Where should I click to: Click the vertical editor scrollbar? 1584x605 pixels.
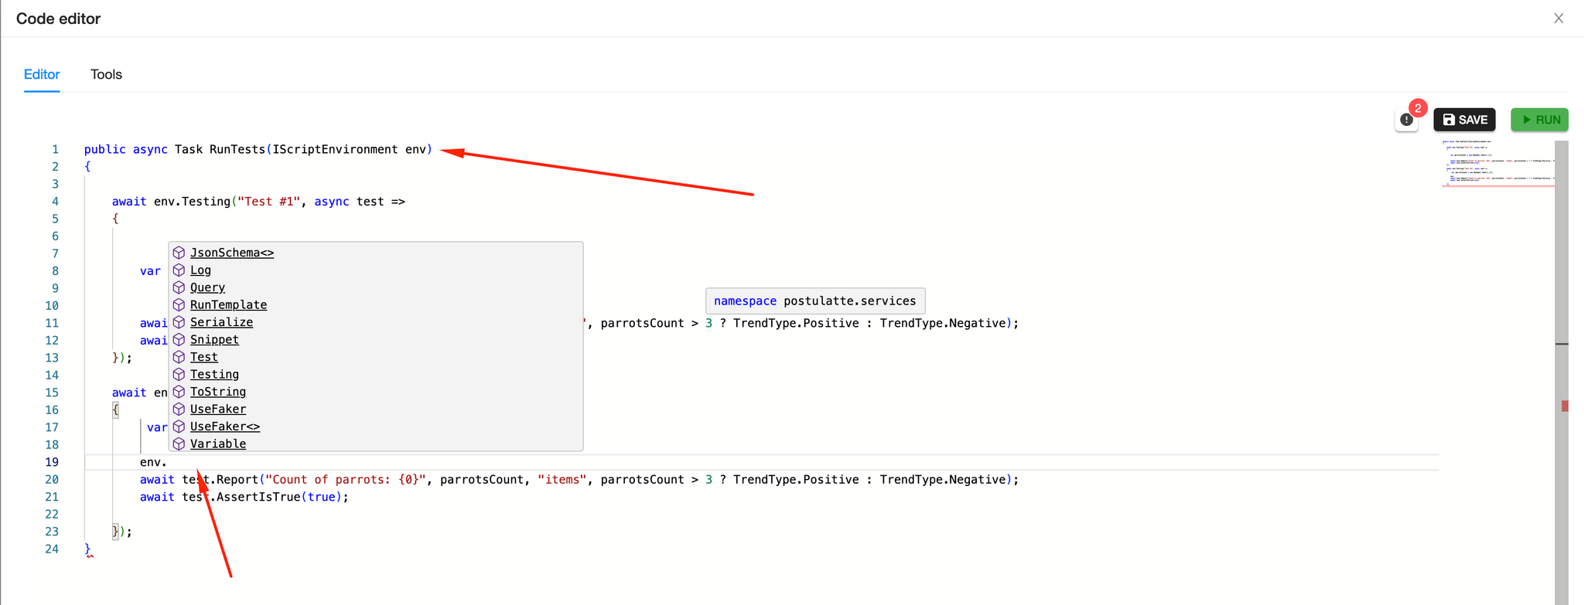click(x=1562, y=371)
